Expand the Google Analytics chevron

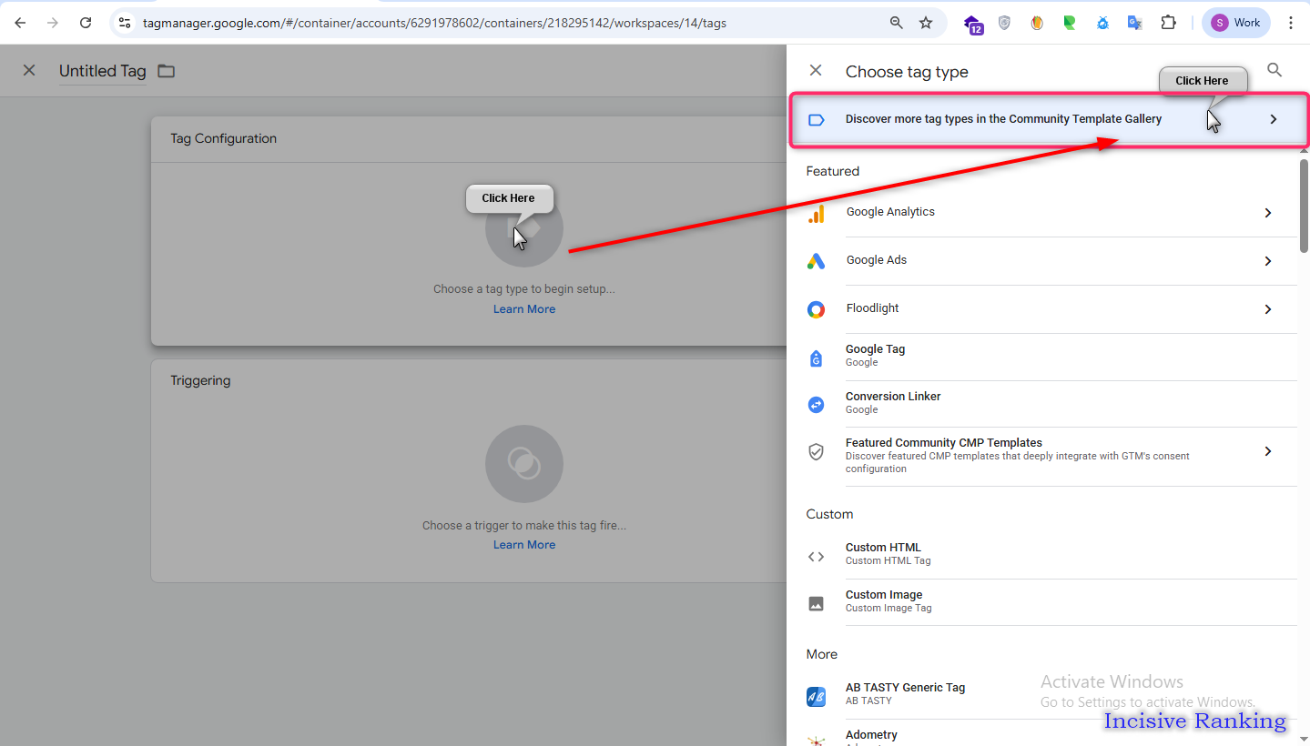tap(1267, 213)
